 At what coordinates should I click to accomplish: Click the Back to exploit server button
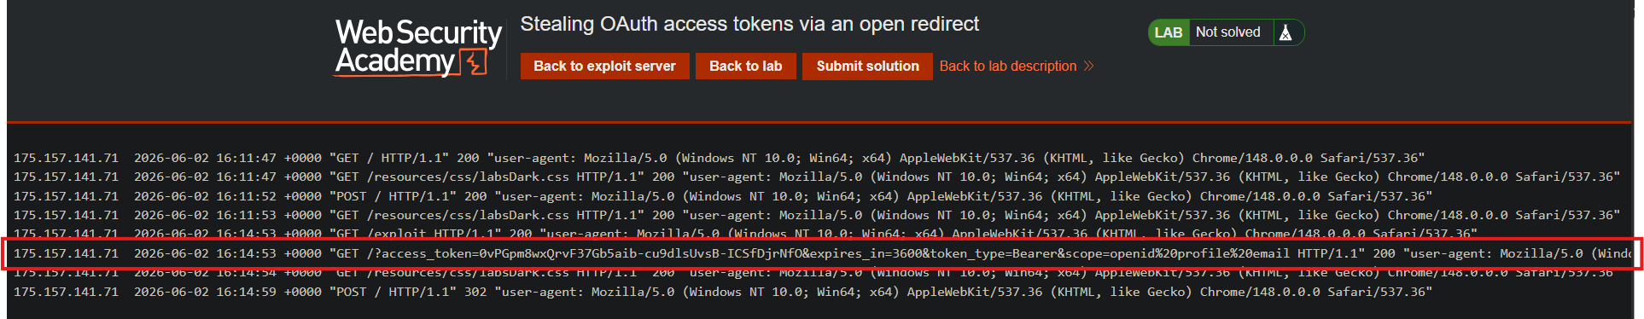pos(604,66)
